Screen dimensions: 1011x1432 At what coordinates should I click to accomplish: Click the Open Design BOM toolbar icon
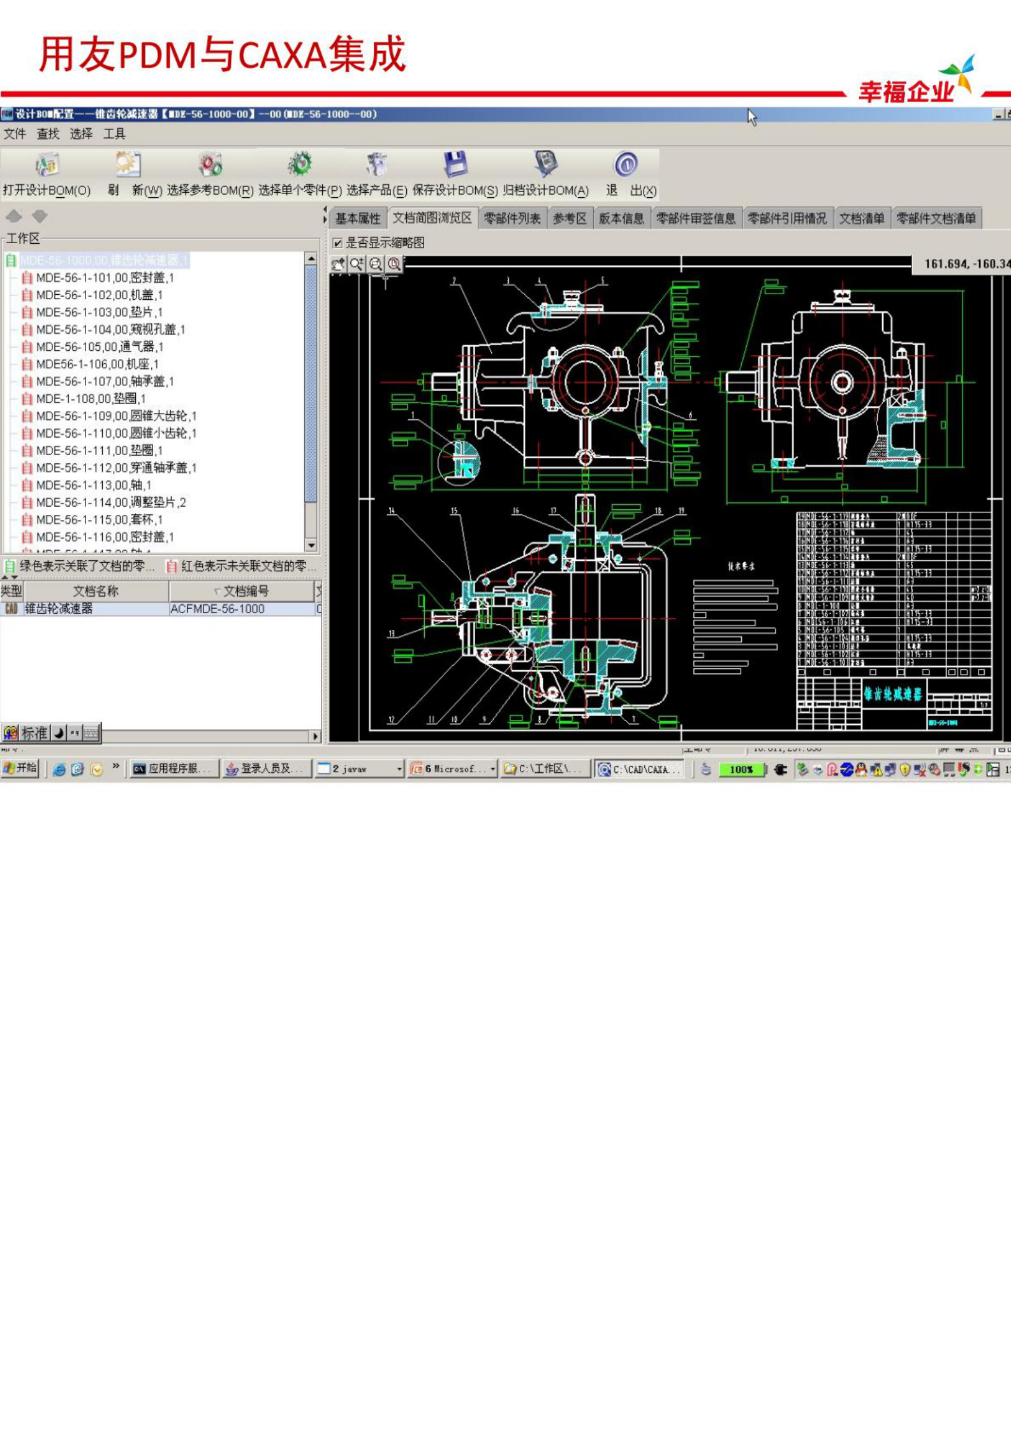(x=47, y=165)
